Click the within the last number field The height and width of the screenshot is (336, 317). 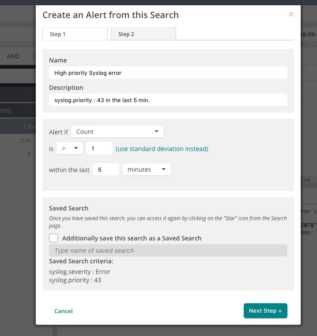tap(106, 170)
